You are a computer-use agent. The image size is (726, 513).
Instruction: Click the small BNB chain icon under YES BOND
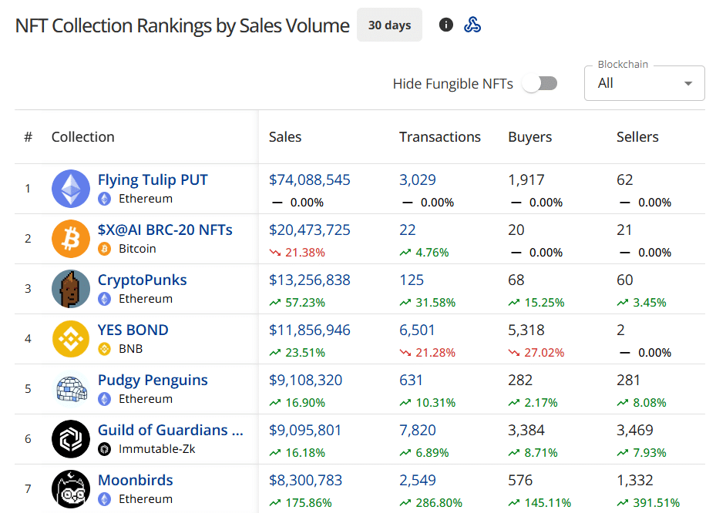click(105, 349)
